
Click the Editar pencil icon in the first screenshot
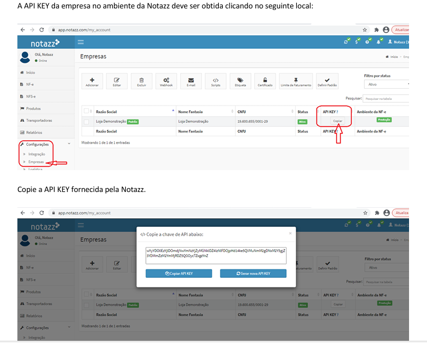point(117,81)
